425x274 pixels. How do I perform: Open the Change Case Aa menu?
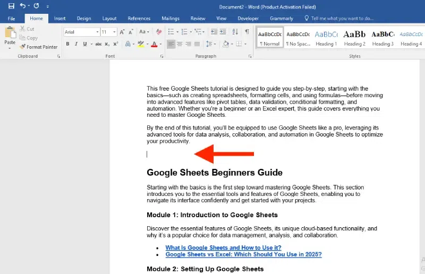tap(144, 32)
